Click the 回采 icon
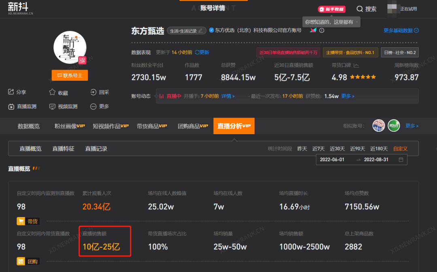This screenshot has width=437, height=272. (93, 92)
